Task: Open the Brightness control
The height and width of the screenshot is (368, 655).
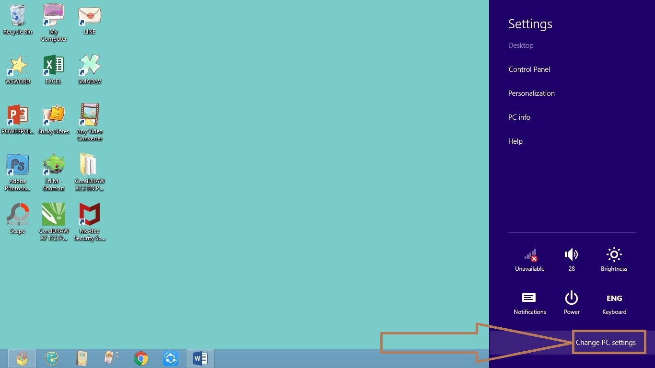Action: point(614,260)
